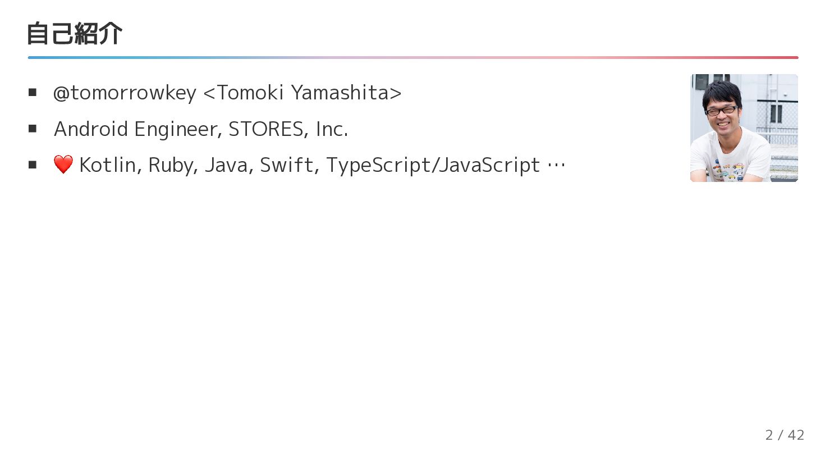Click the STORES, Inc. company name
This screenshot has width=825, height=465.
(x=288, y=129)
